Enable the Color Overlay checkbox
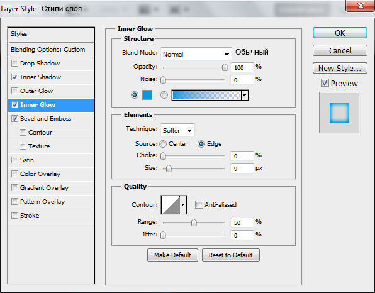375x293 pixels. (15, 174)
